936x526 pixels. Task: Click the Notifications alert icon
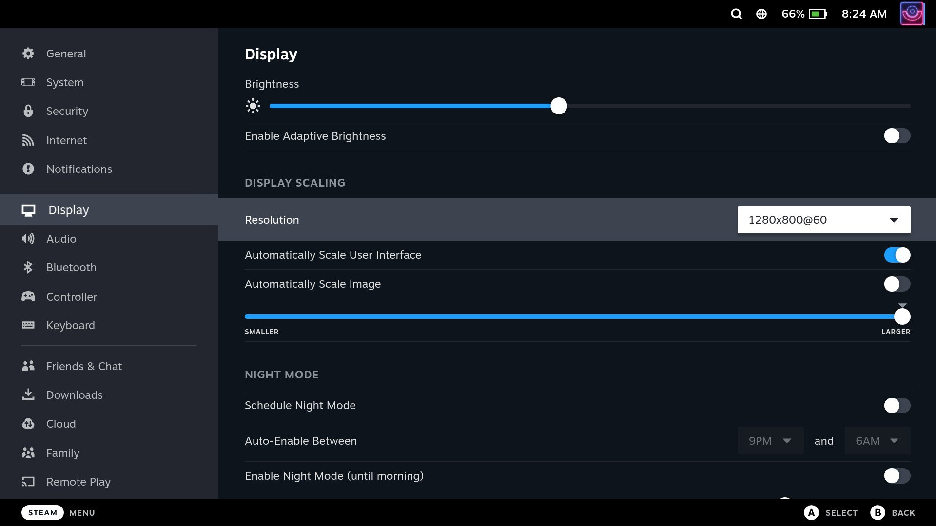tap(28, 169)
